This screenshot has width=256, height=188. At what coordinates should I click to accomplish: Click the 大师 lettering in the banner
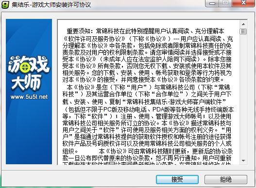(x=26, y=83)
